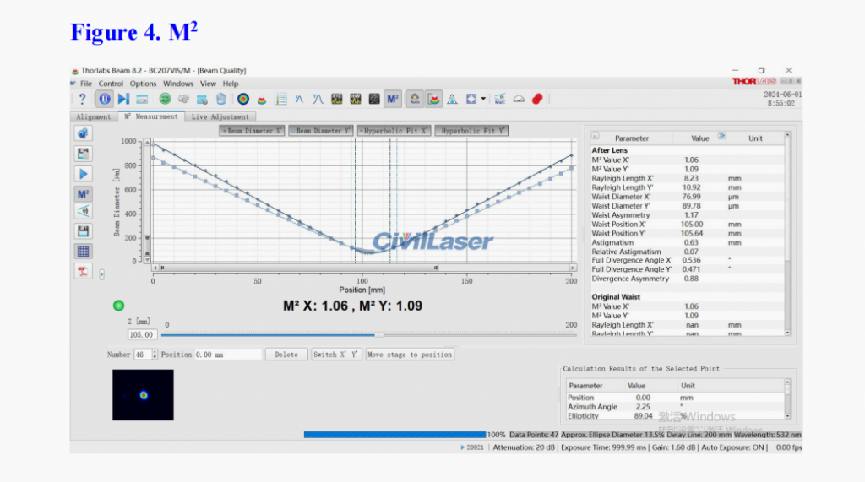Open the 3D profile colored cone icon
Screen dimensions: 865x482
pos(262,100)
